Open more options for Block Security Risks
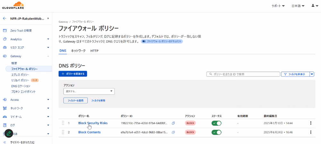This screenshot has height=144, width=321. 311,123
